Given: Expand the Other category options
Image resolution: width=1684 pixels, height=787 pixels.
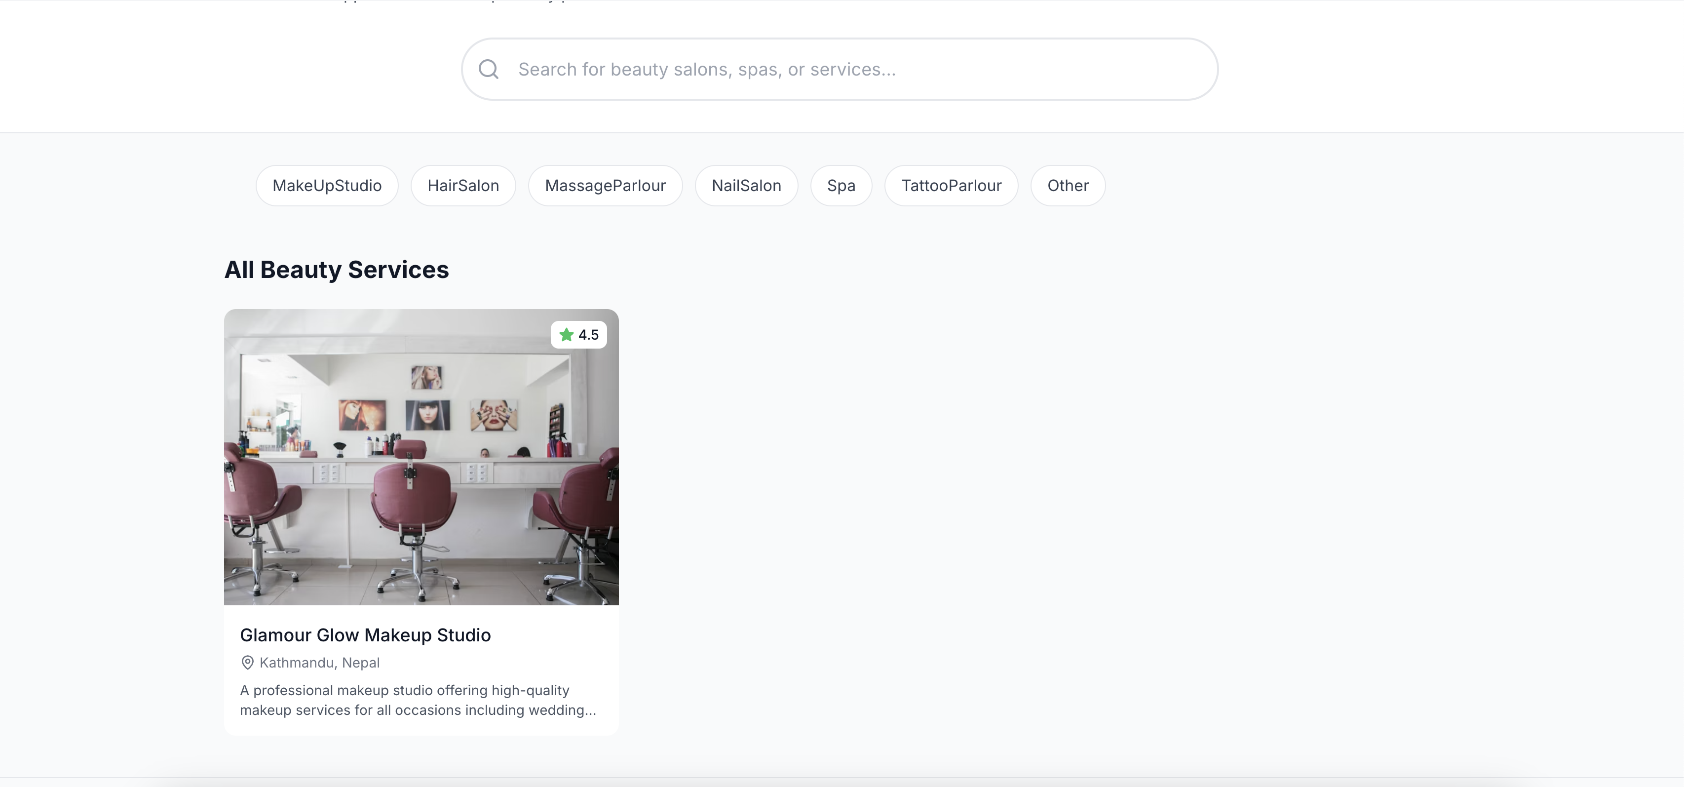Looking at the screenshot, I should point(1068,185).
